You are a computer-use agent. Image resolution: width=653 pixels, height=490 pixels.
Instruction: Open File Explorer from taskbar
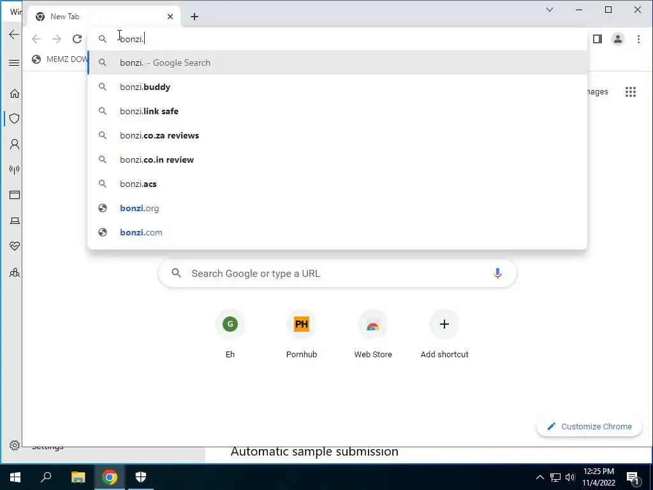click(x=78, y=477)
